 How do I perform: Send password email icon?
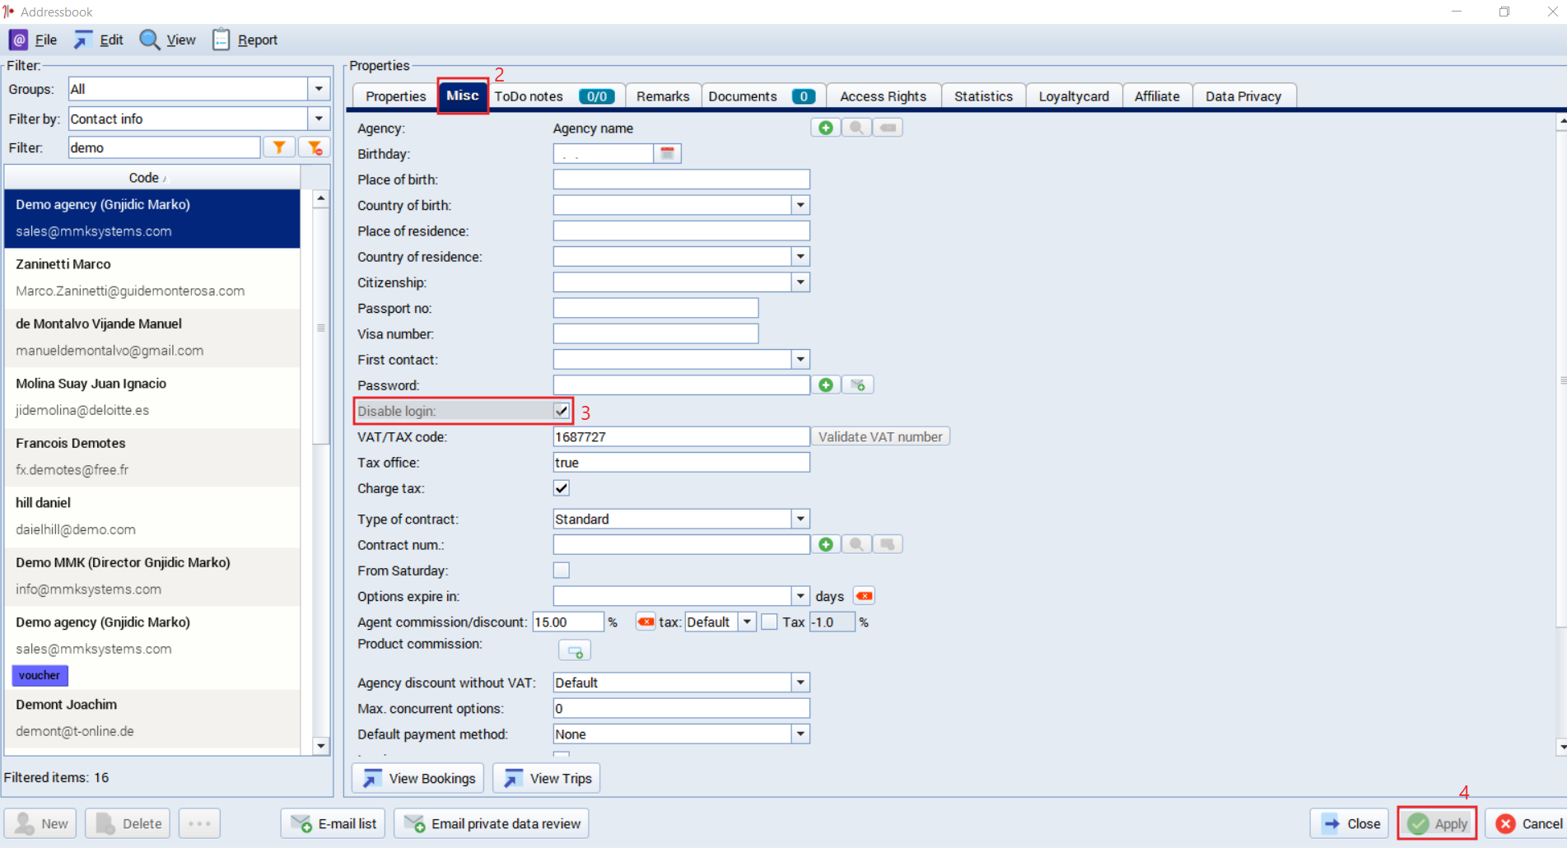858,385
